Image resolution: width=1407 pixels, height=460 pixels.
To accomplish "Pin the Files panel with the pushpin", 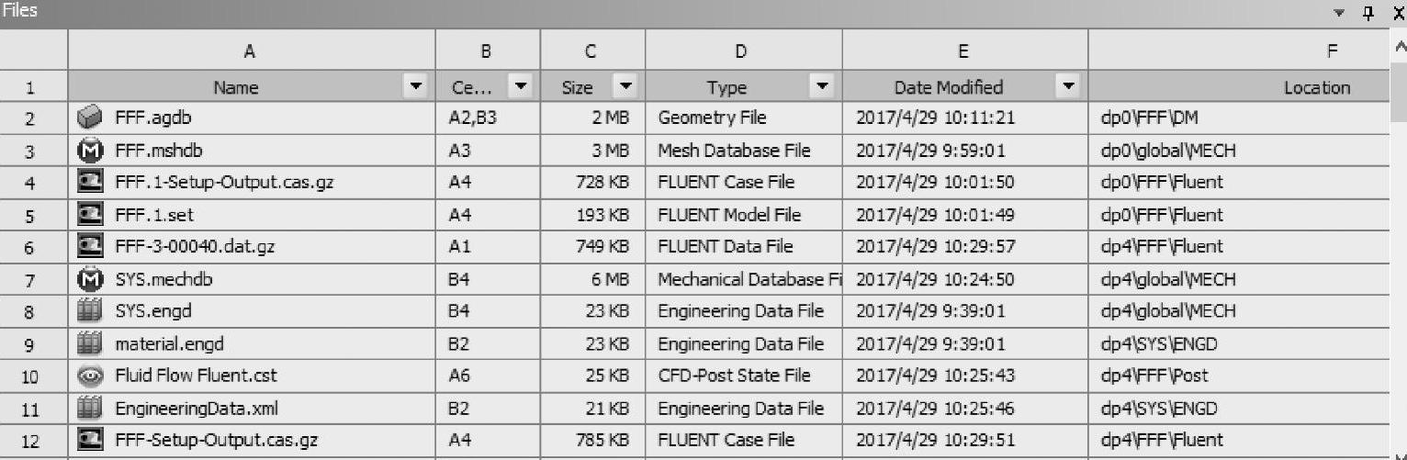I will point(1368,13).
